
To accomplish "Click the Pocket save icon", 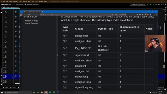I will (x=123, y=15).
